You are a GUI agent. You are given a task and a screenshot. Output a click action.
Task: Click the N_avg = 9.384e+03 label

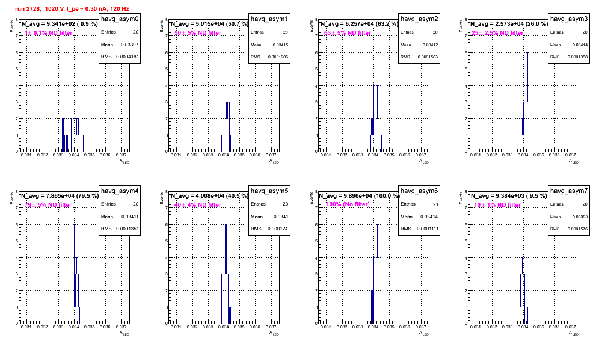(509, 196)
